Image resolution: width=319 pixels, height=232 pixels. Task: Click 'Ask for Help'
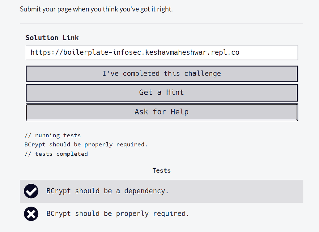pos(161,112)
